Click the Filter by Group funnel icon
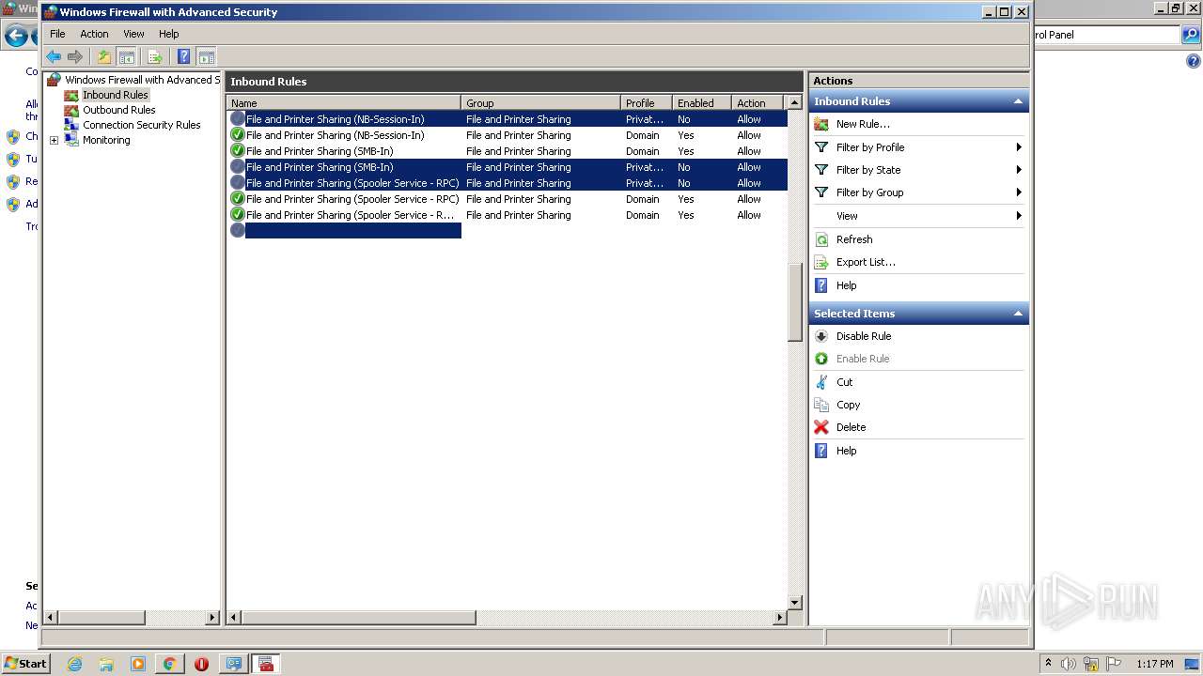The image size is (1203, 676). (x=821, y=192)
